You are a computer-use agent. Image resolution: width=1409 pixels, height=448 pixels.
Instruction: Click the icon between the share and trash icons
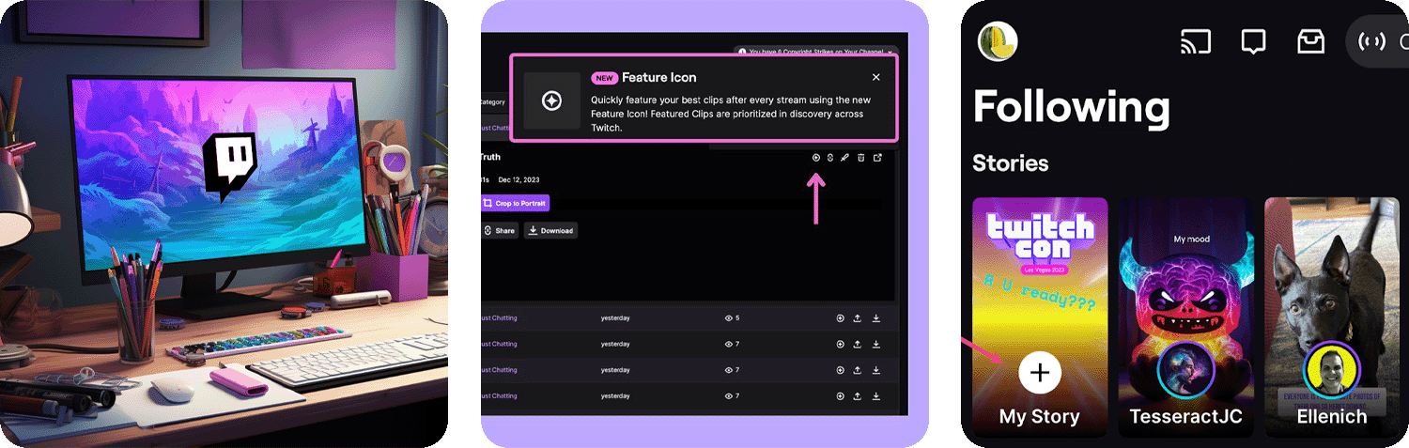845,158
